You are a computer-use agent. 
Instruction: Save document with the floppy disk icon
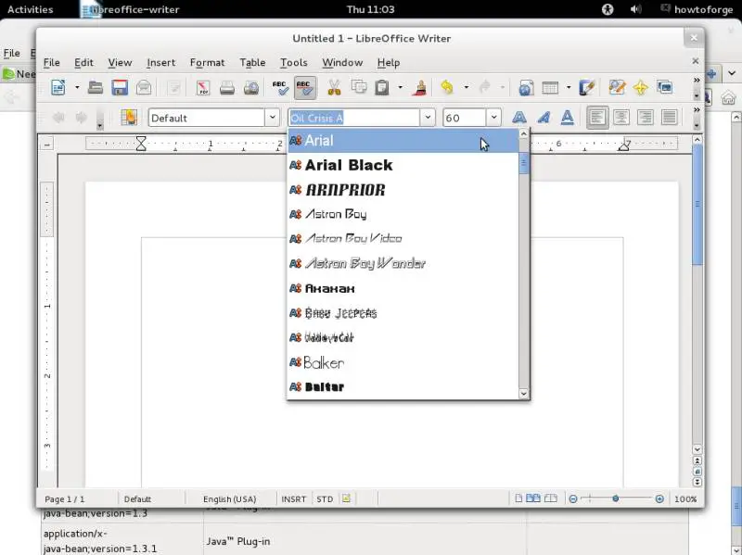pos(120,87)
